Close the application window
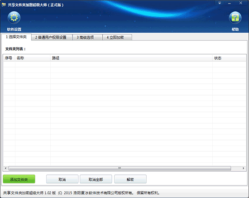The image size is (249, 198). click(241, 3)
